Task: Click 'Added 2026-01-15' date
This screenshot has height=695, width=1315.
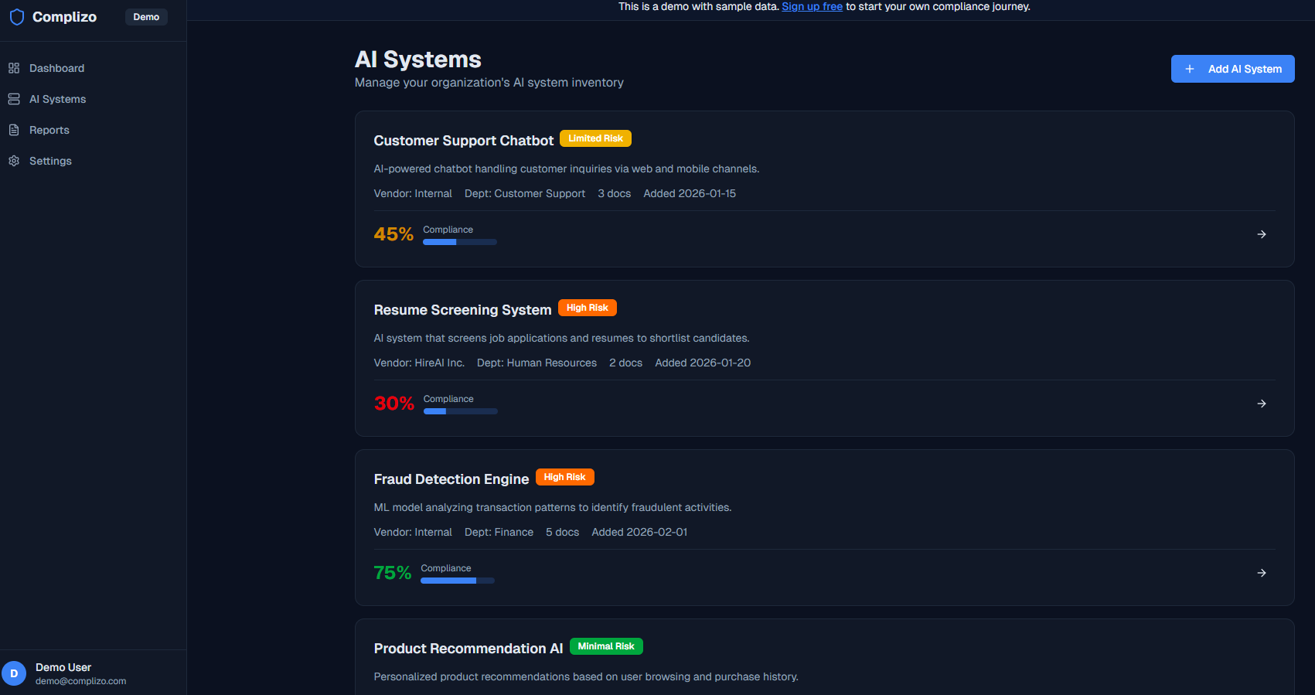Action: (690, 193)
